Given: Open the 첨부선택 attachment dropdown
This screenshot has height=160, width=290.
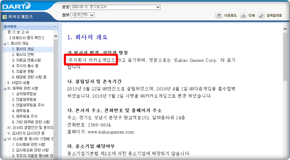Looking at the screenshot, I should tap(82, 15).
